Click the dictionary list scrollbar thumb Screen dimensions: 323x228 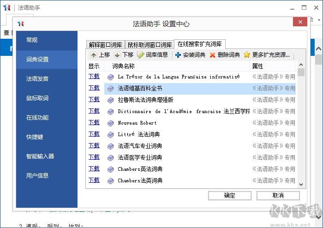tap(301, 72)
